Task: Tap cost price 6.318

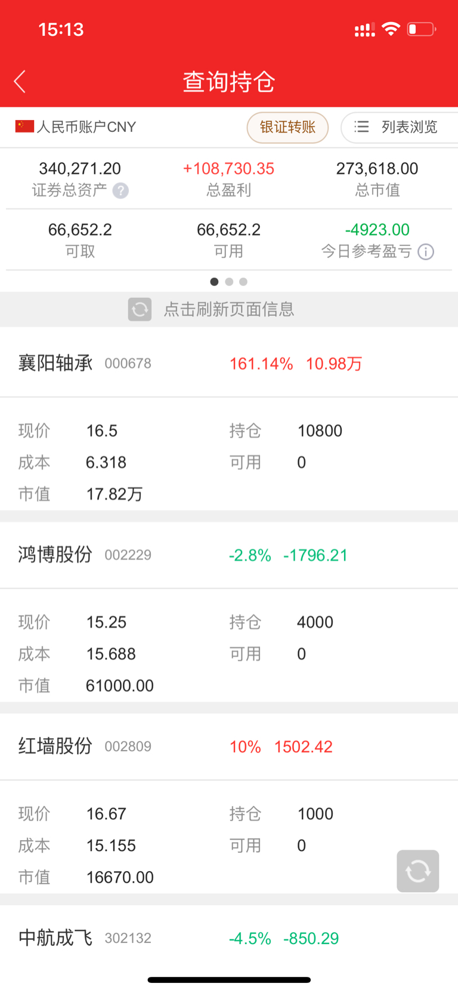Action: pos(106,463)
